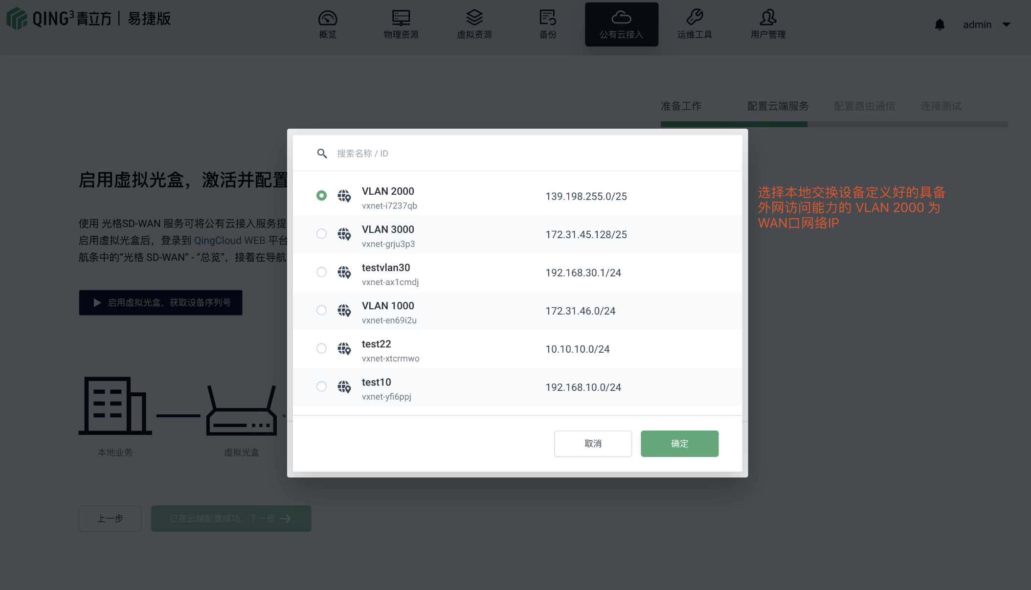Open the 用户管理 user management icon

[768, 18]
